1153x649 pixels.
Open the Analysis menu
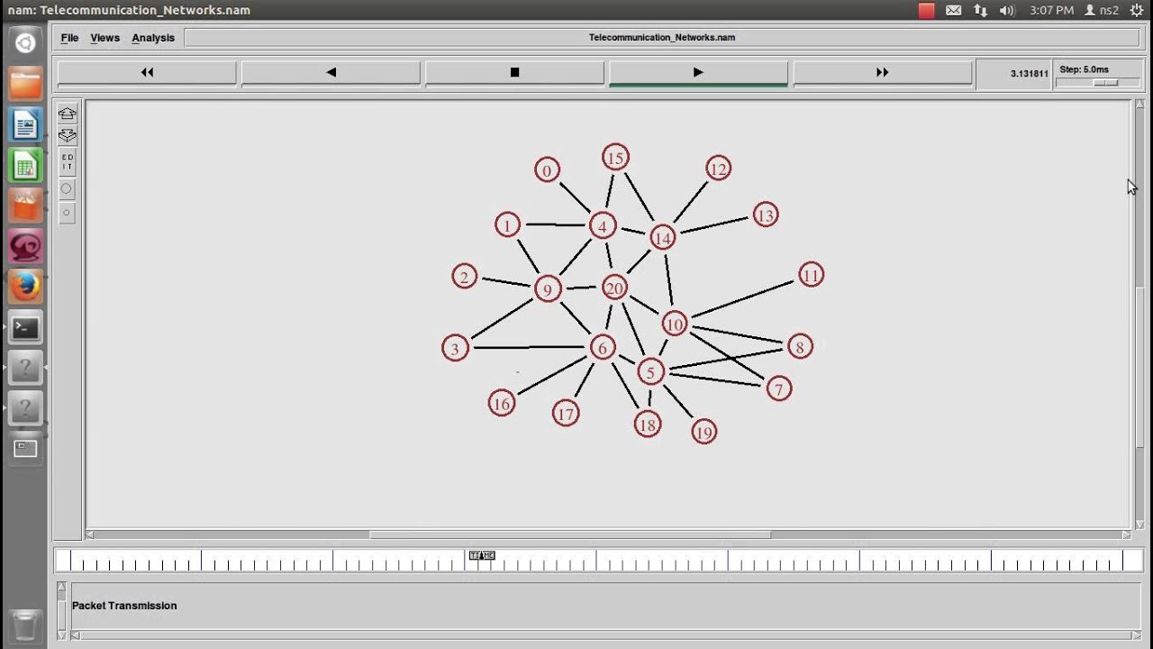[153, 38]
